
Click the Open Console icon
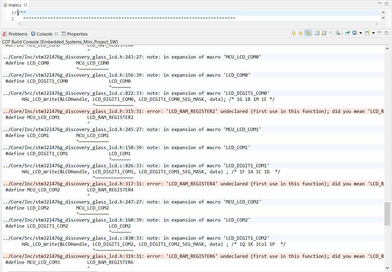pyautogui.click(x=367, y=33)
